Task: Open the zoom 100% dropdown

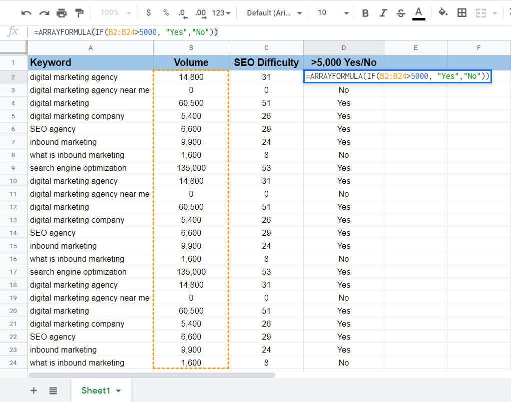Action: coord(116,13)
